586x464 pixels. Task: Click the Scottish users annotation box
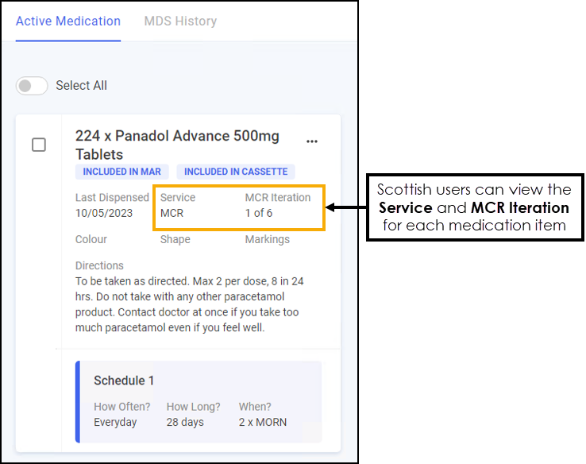point(474,207)
